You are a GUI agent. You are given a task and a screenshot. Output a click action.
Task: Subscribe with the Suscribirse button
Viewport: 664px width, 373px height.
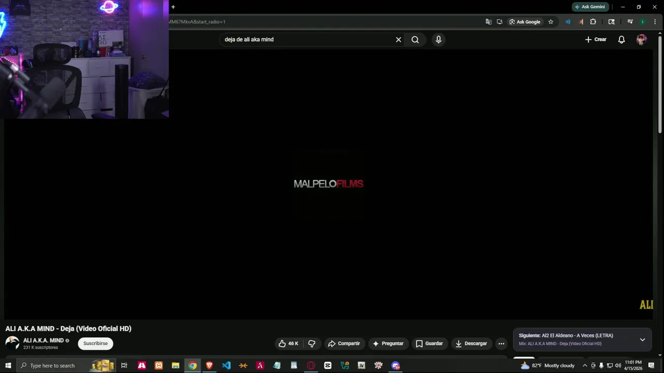(95, 343)
